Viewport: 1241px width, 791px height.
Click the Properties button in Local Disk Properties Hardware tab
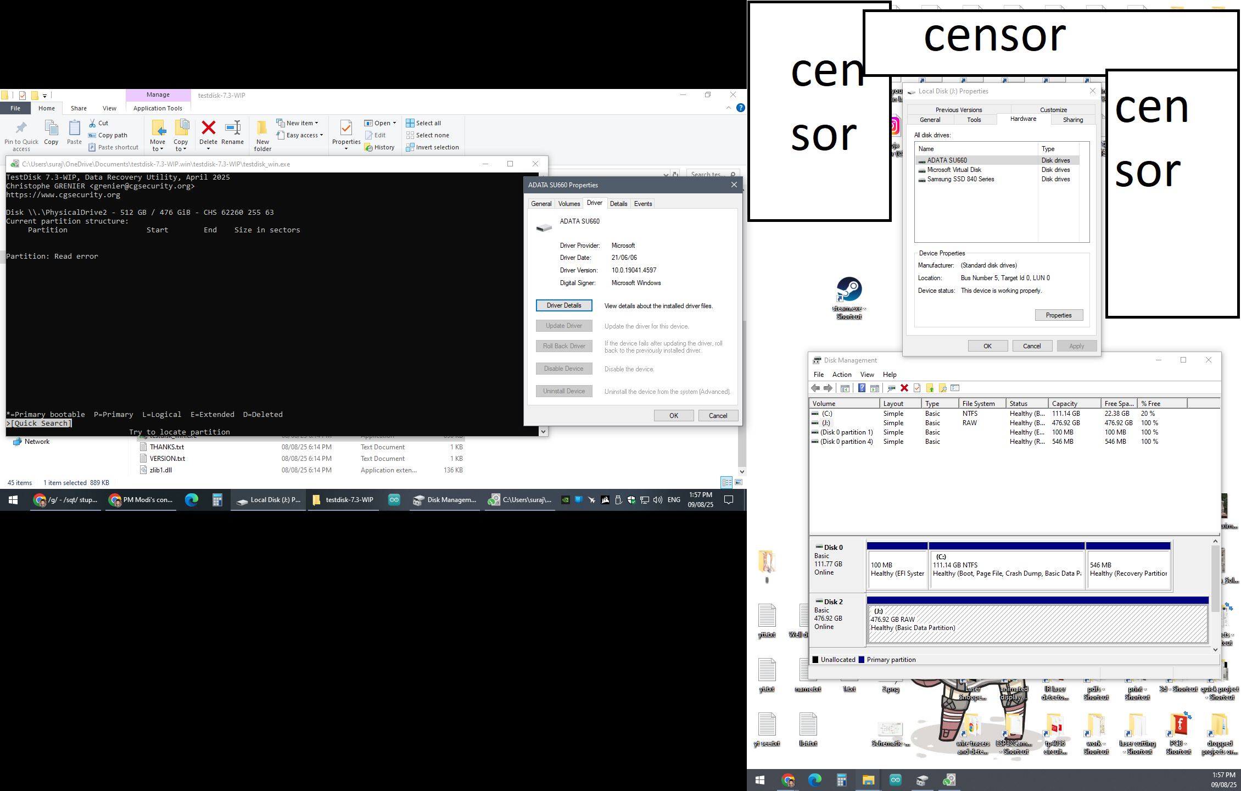[x=1059, y=315]
